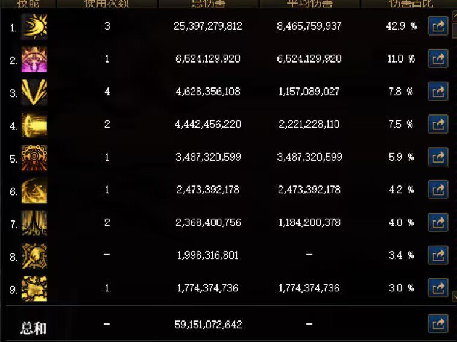
Task: Click share icon next to 5.9%
Action: pos(438,157)
